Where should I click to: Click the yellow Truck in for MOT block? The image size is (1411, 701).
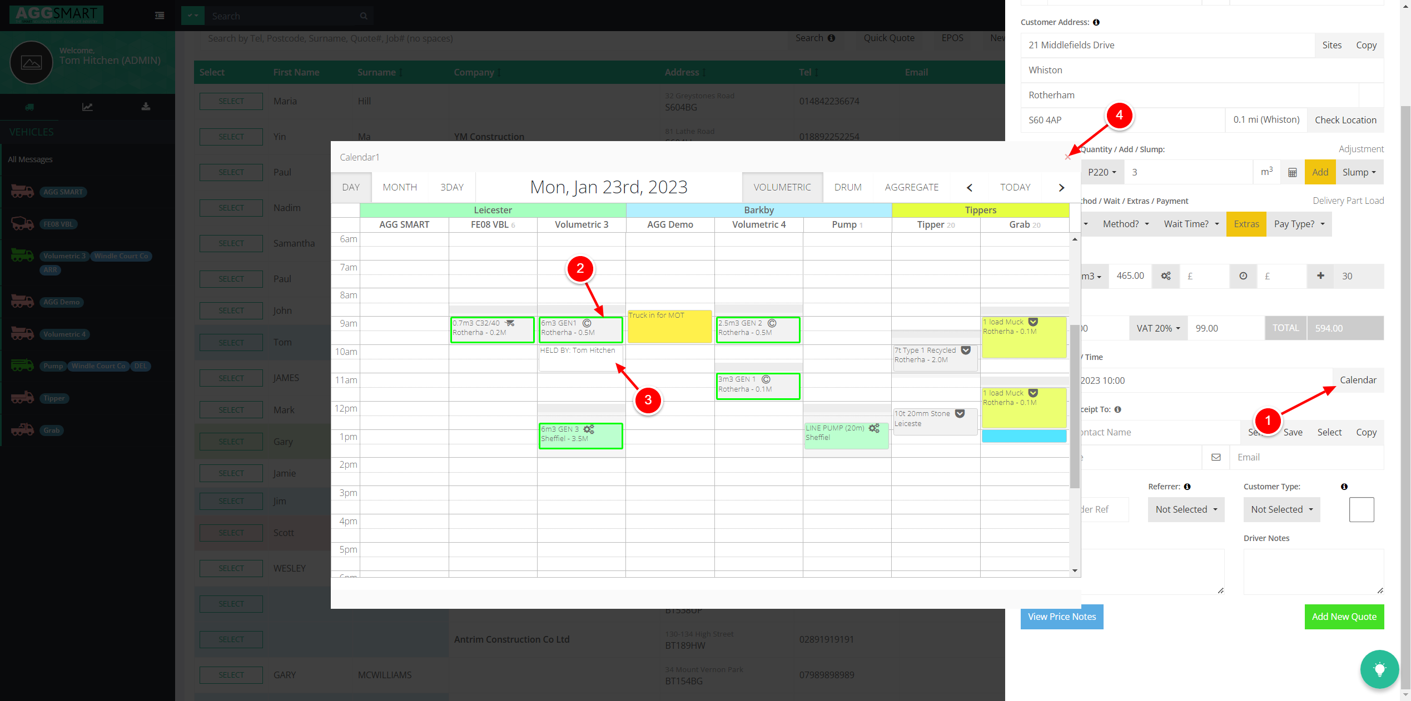[x=670, y=327]
